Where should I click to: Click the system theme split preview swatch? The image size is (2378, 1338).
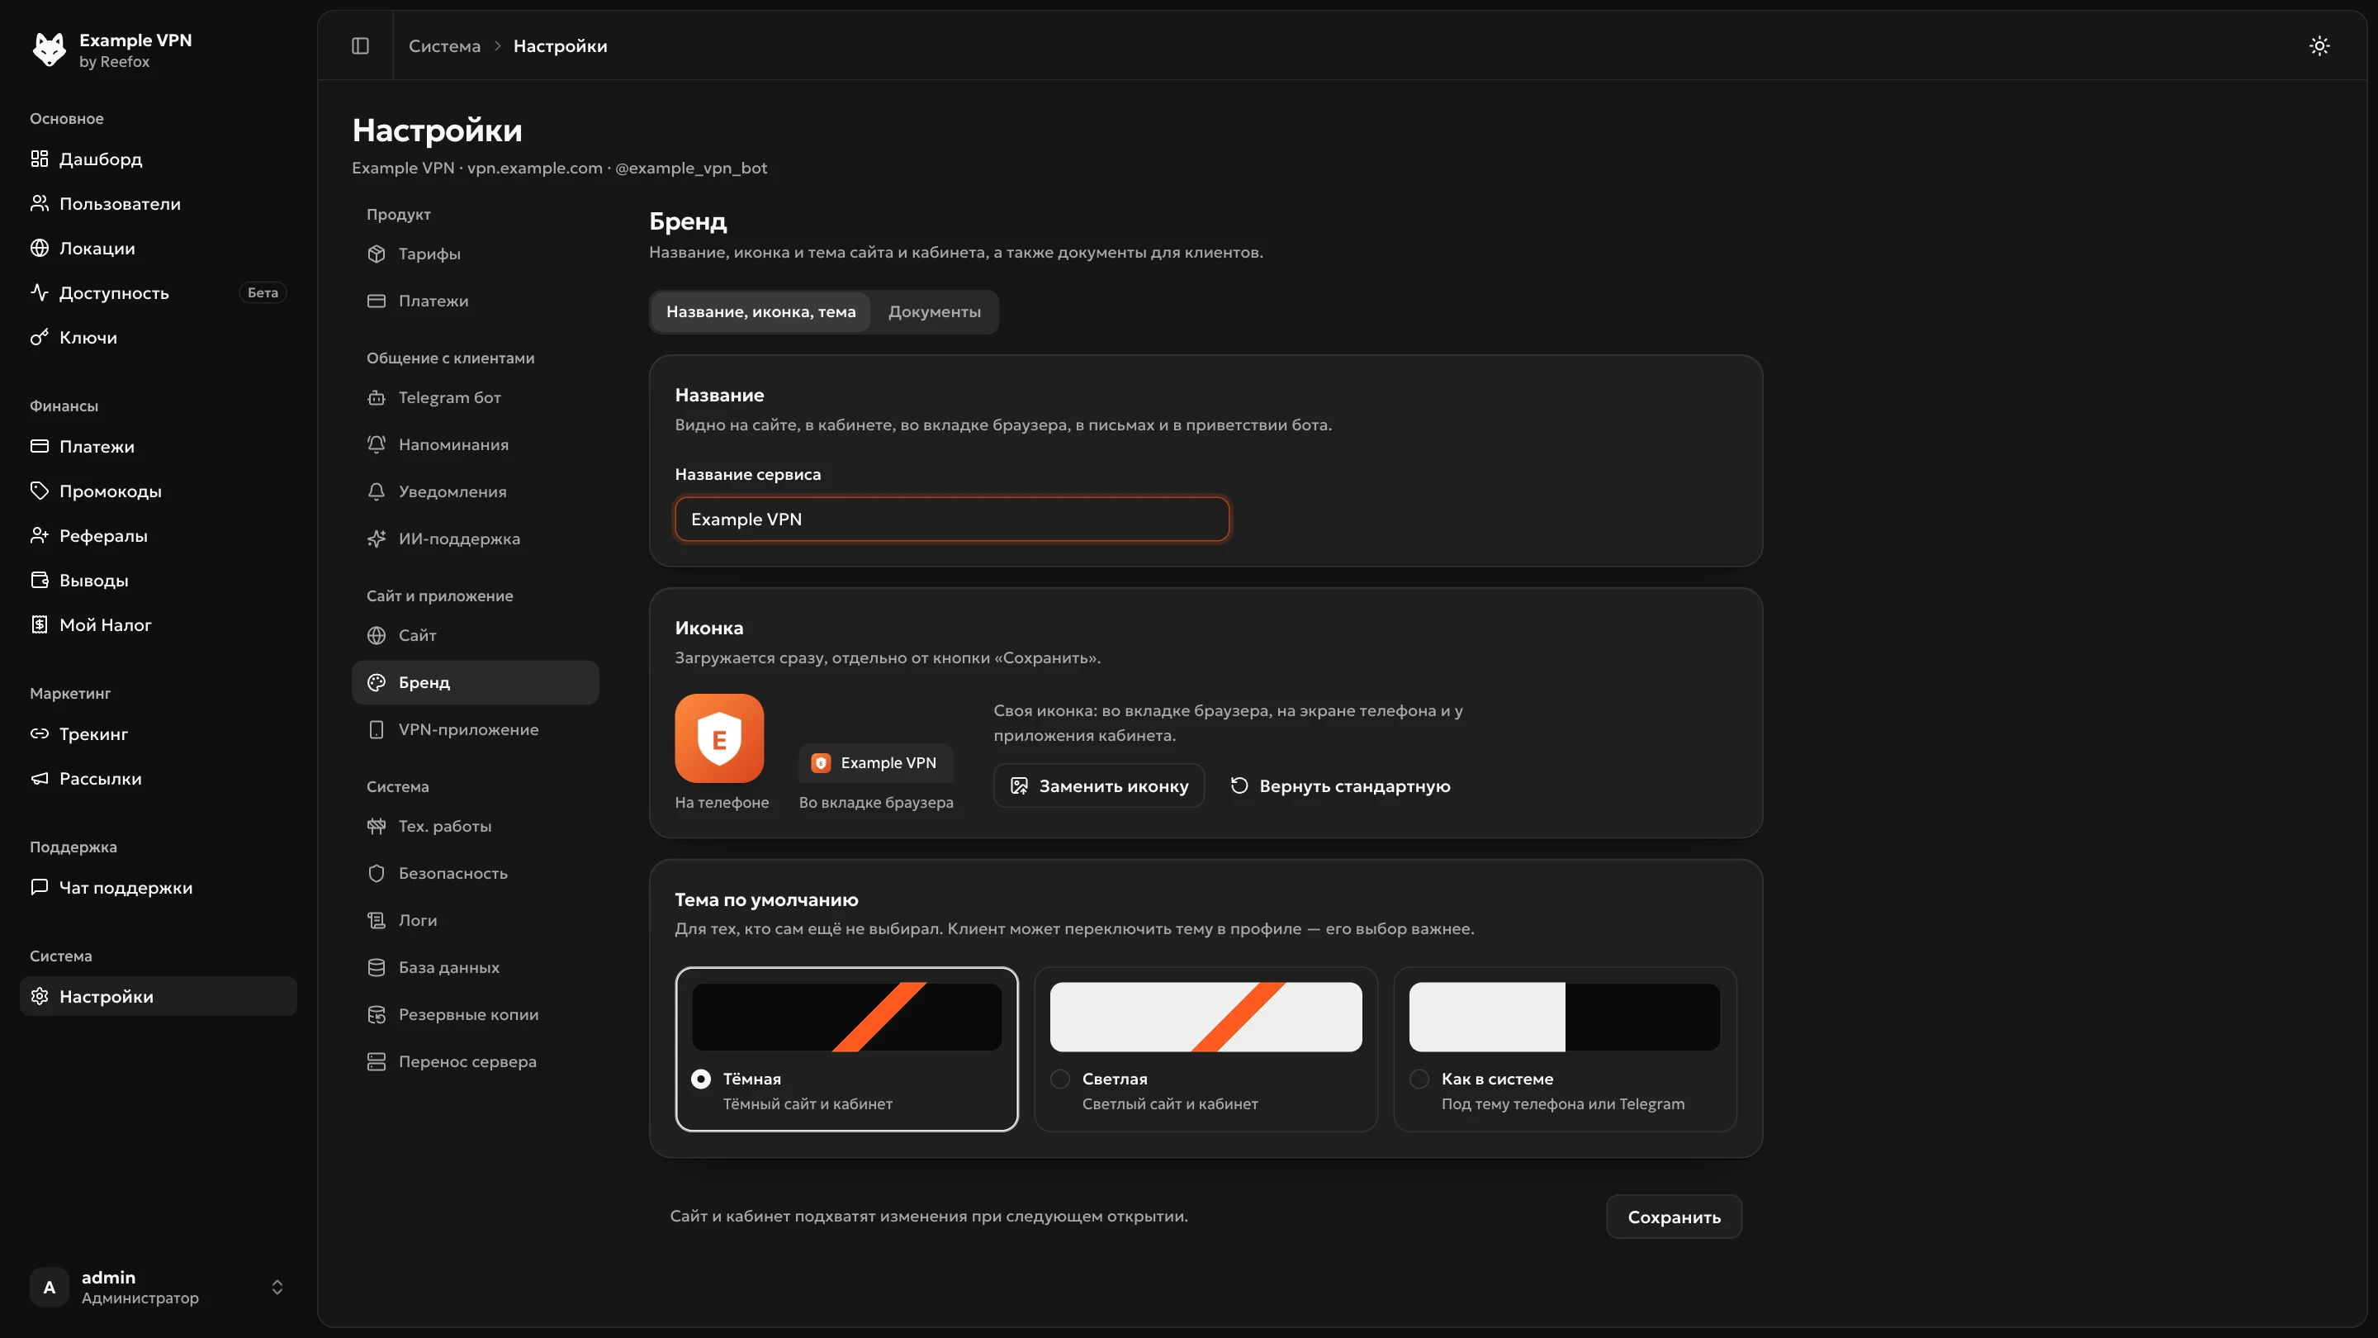[x=1565, y=1017]
